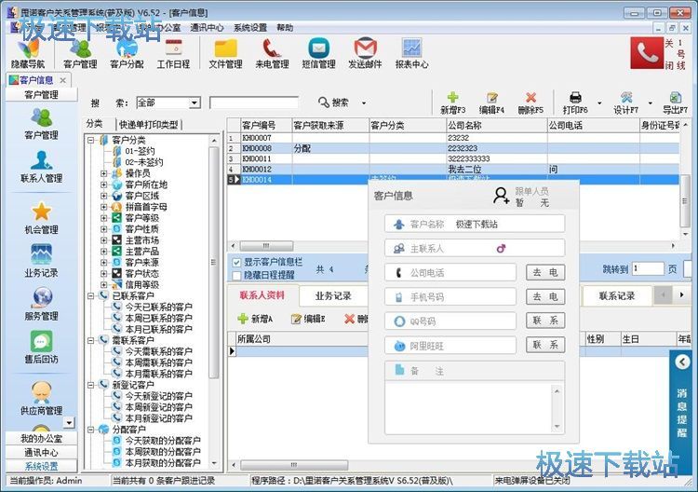Open the 系统设置 menu
The height and width of the screenshot is (492, 698).
click(250, 28)
